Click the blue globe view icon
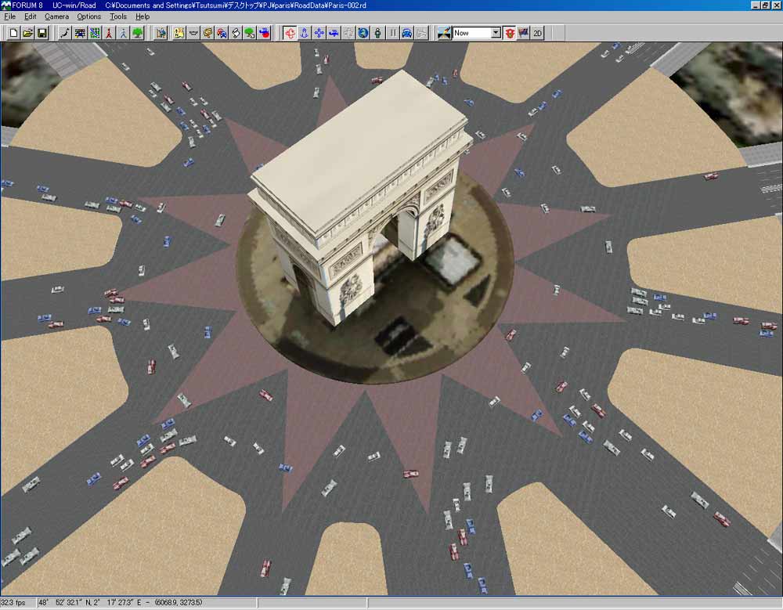The width and height of the screenshot is (783, 610). click(x=363, y=33)
